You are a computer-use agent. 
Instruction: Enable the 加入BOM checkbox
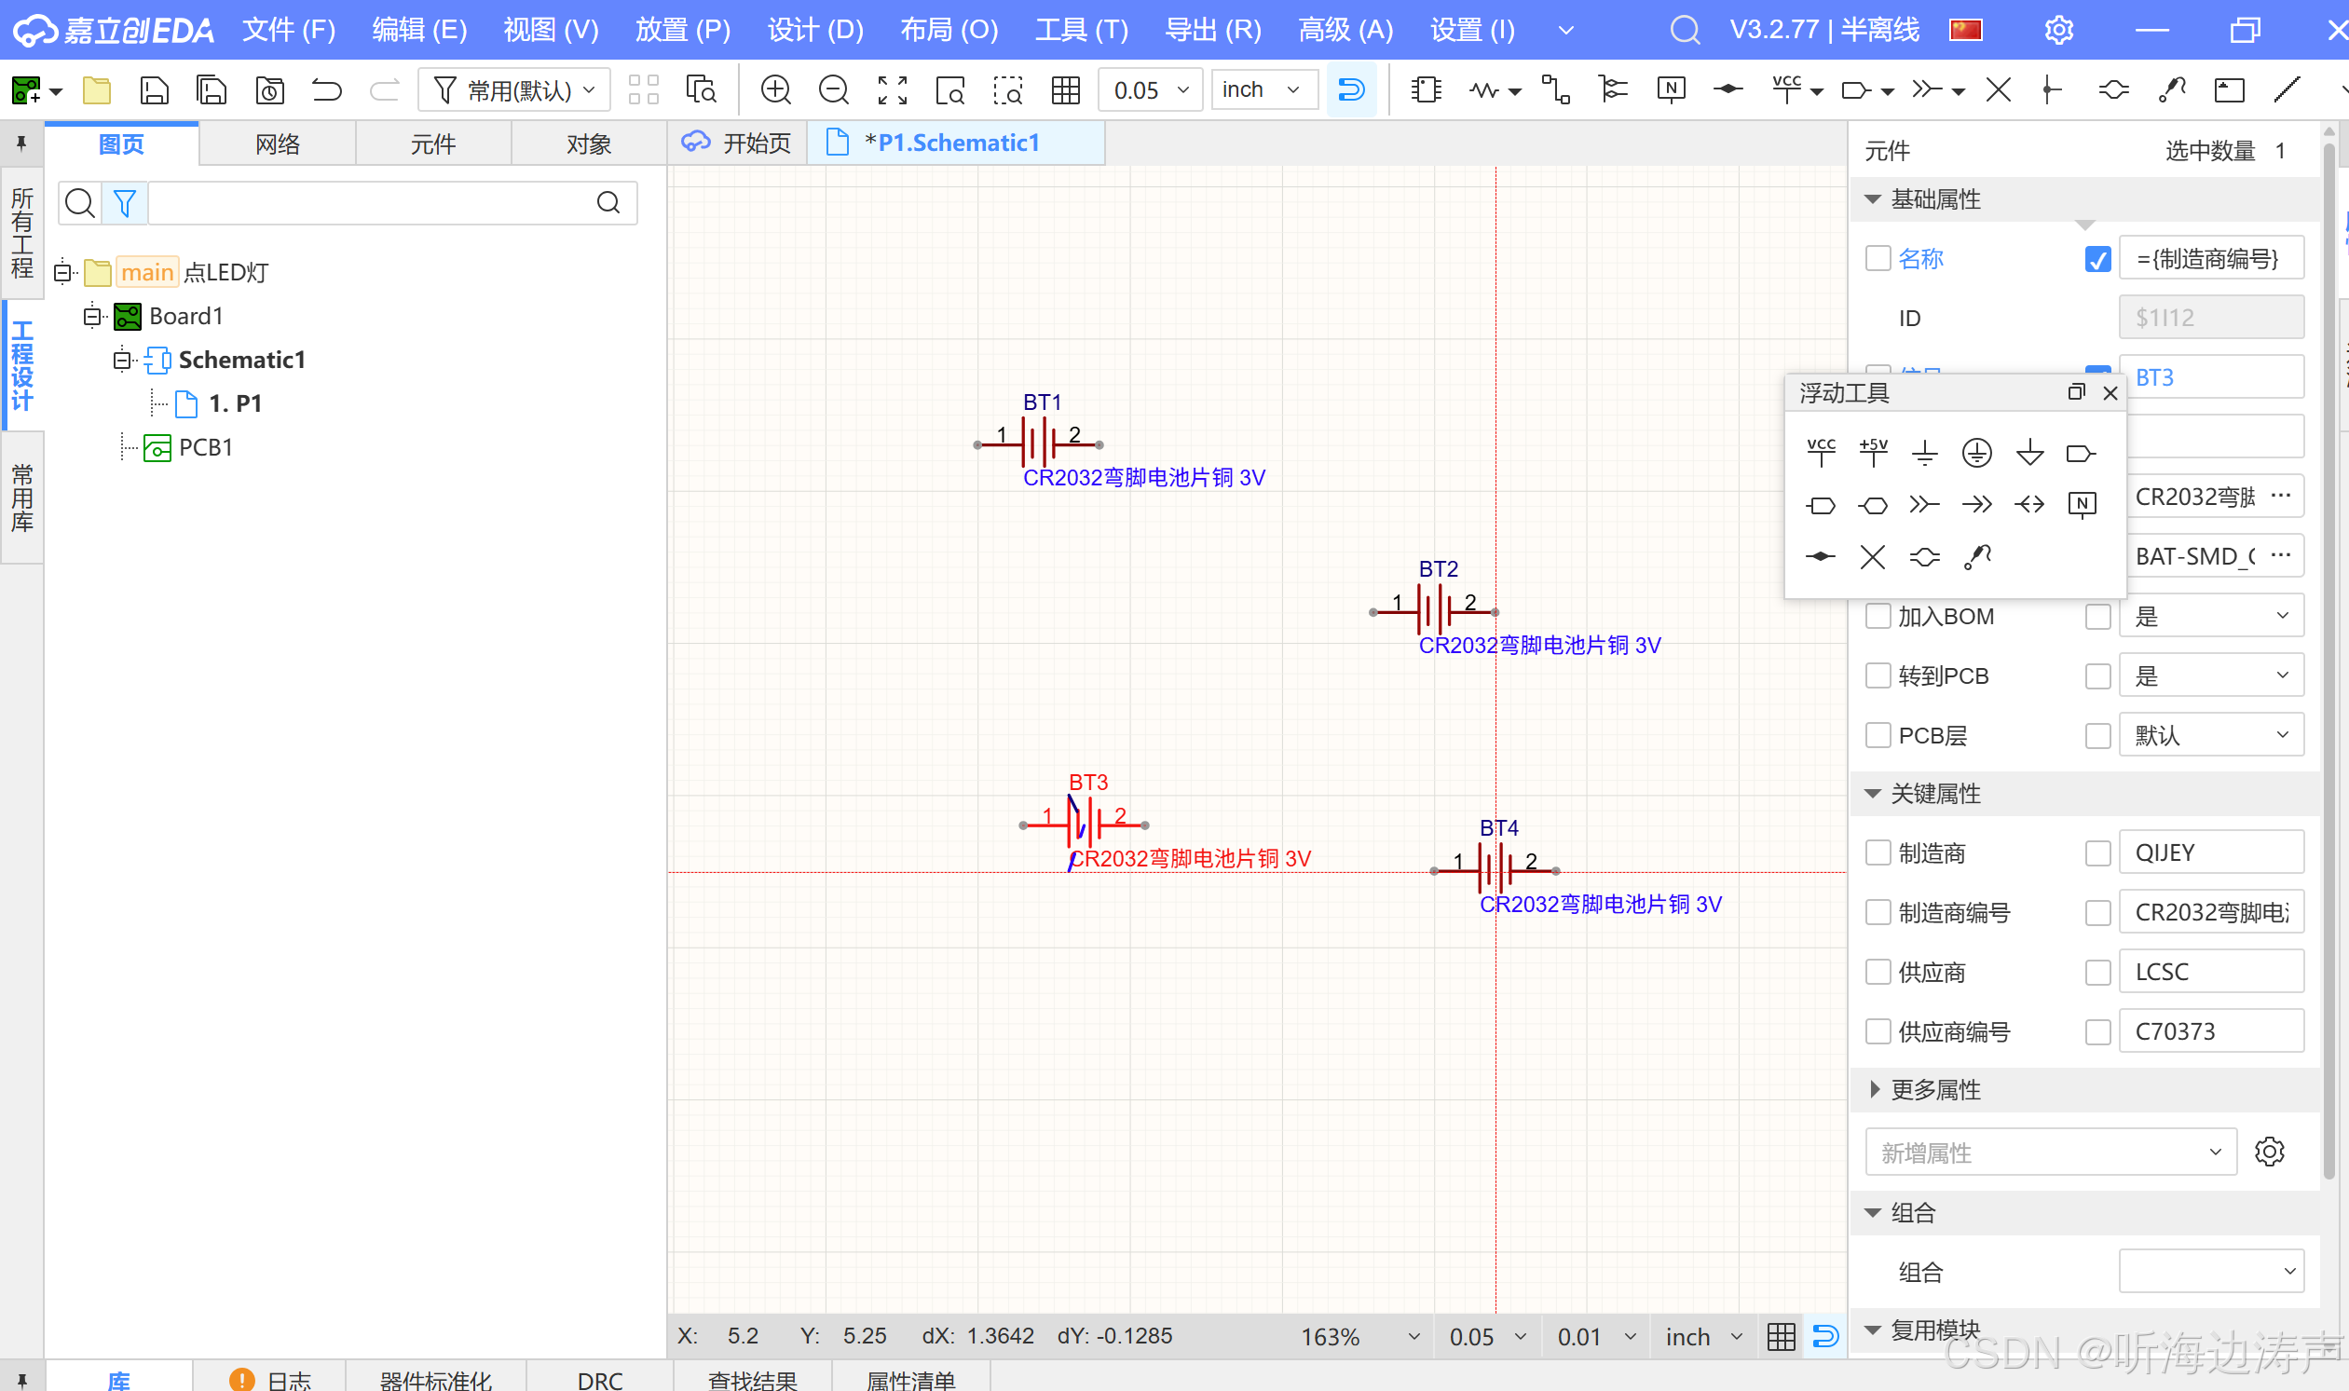1878,616
